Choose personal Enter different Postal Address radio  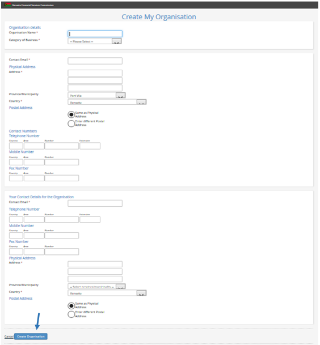point(71,314)
